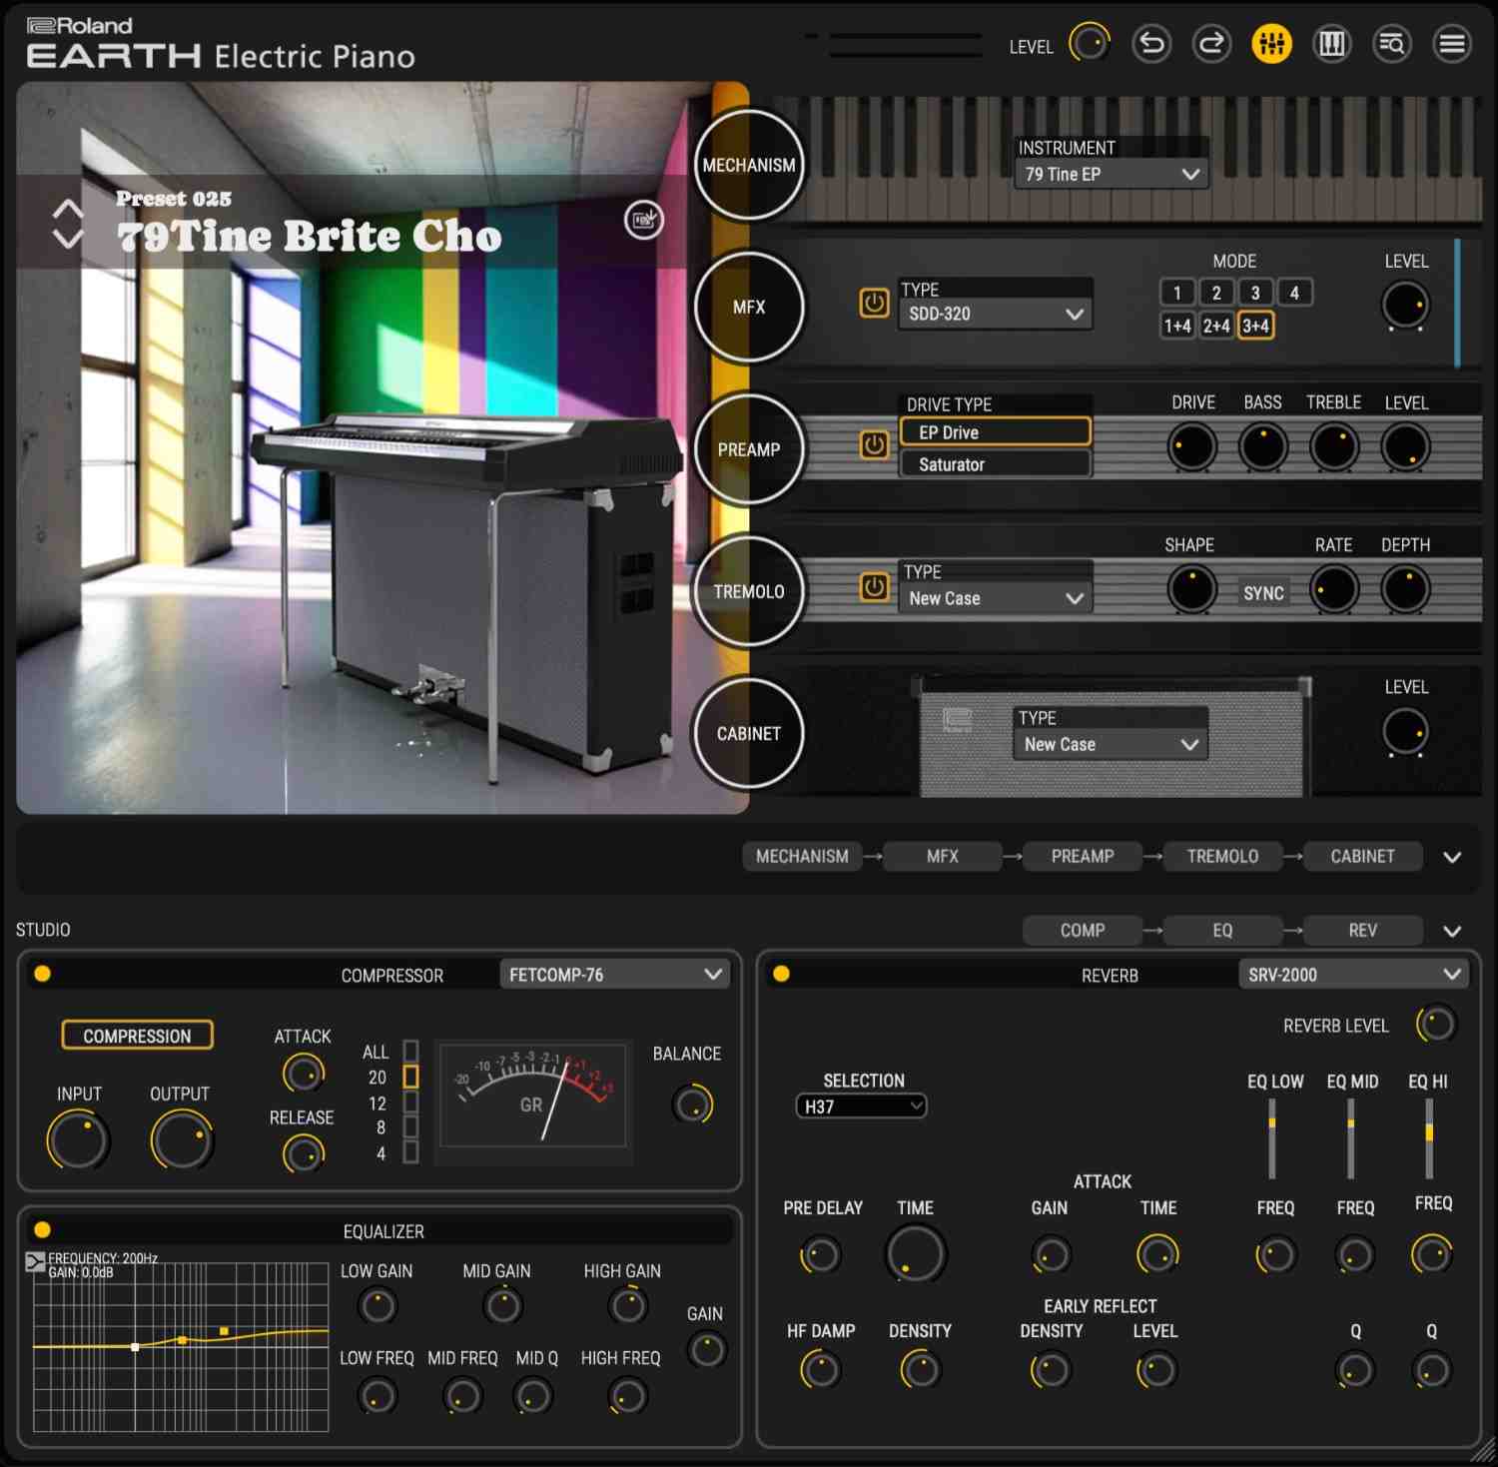Open the hamburger menu icon
1498x1467 pixels.
(x=1452, y=44)
